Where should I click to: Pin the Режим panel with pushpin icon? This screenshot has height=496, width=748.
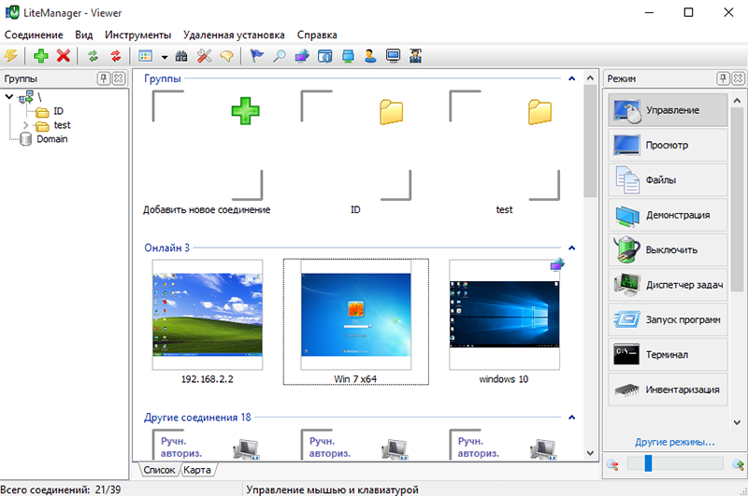(723, 78)
